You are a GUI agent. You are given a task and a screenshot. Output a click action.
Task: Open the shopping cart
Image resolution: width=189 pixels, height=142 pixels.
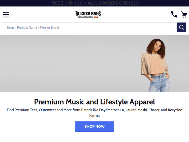tap(184, 14)
